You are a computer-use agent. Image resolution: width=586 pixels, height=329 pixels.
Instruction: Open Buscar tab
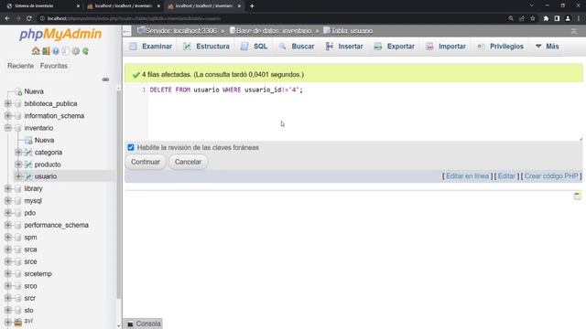[x=297, y=47]
